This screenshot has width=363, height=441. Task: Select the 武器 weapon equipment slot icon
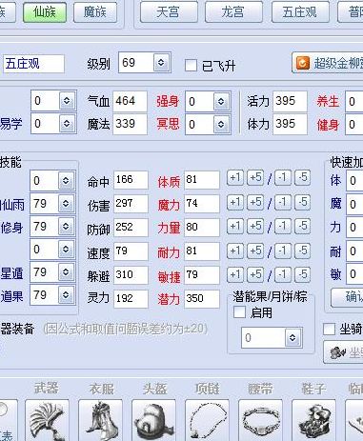pos(47,420)
